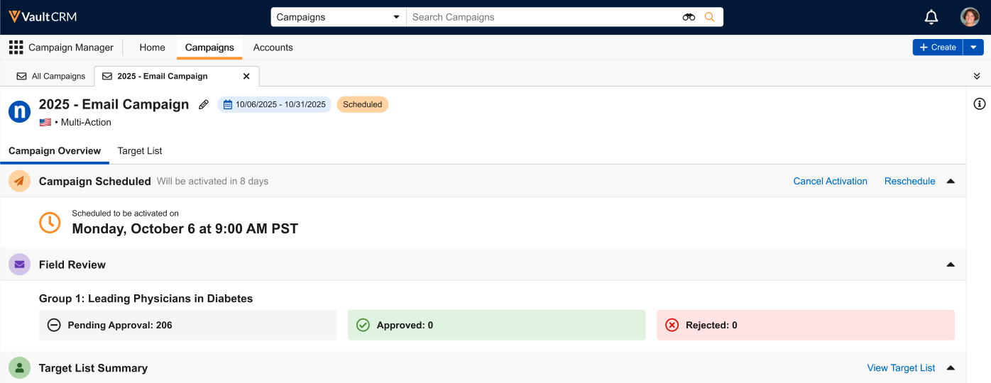This screenshot has width=991, height=383.
Task: Click the notifications bell icon
Action: pos(931,17)
